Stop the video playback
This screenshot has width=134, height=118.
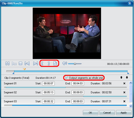point(21,64)
